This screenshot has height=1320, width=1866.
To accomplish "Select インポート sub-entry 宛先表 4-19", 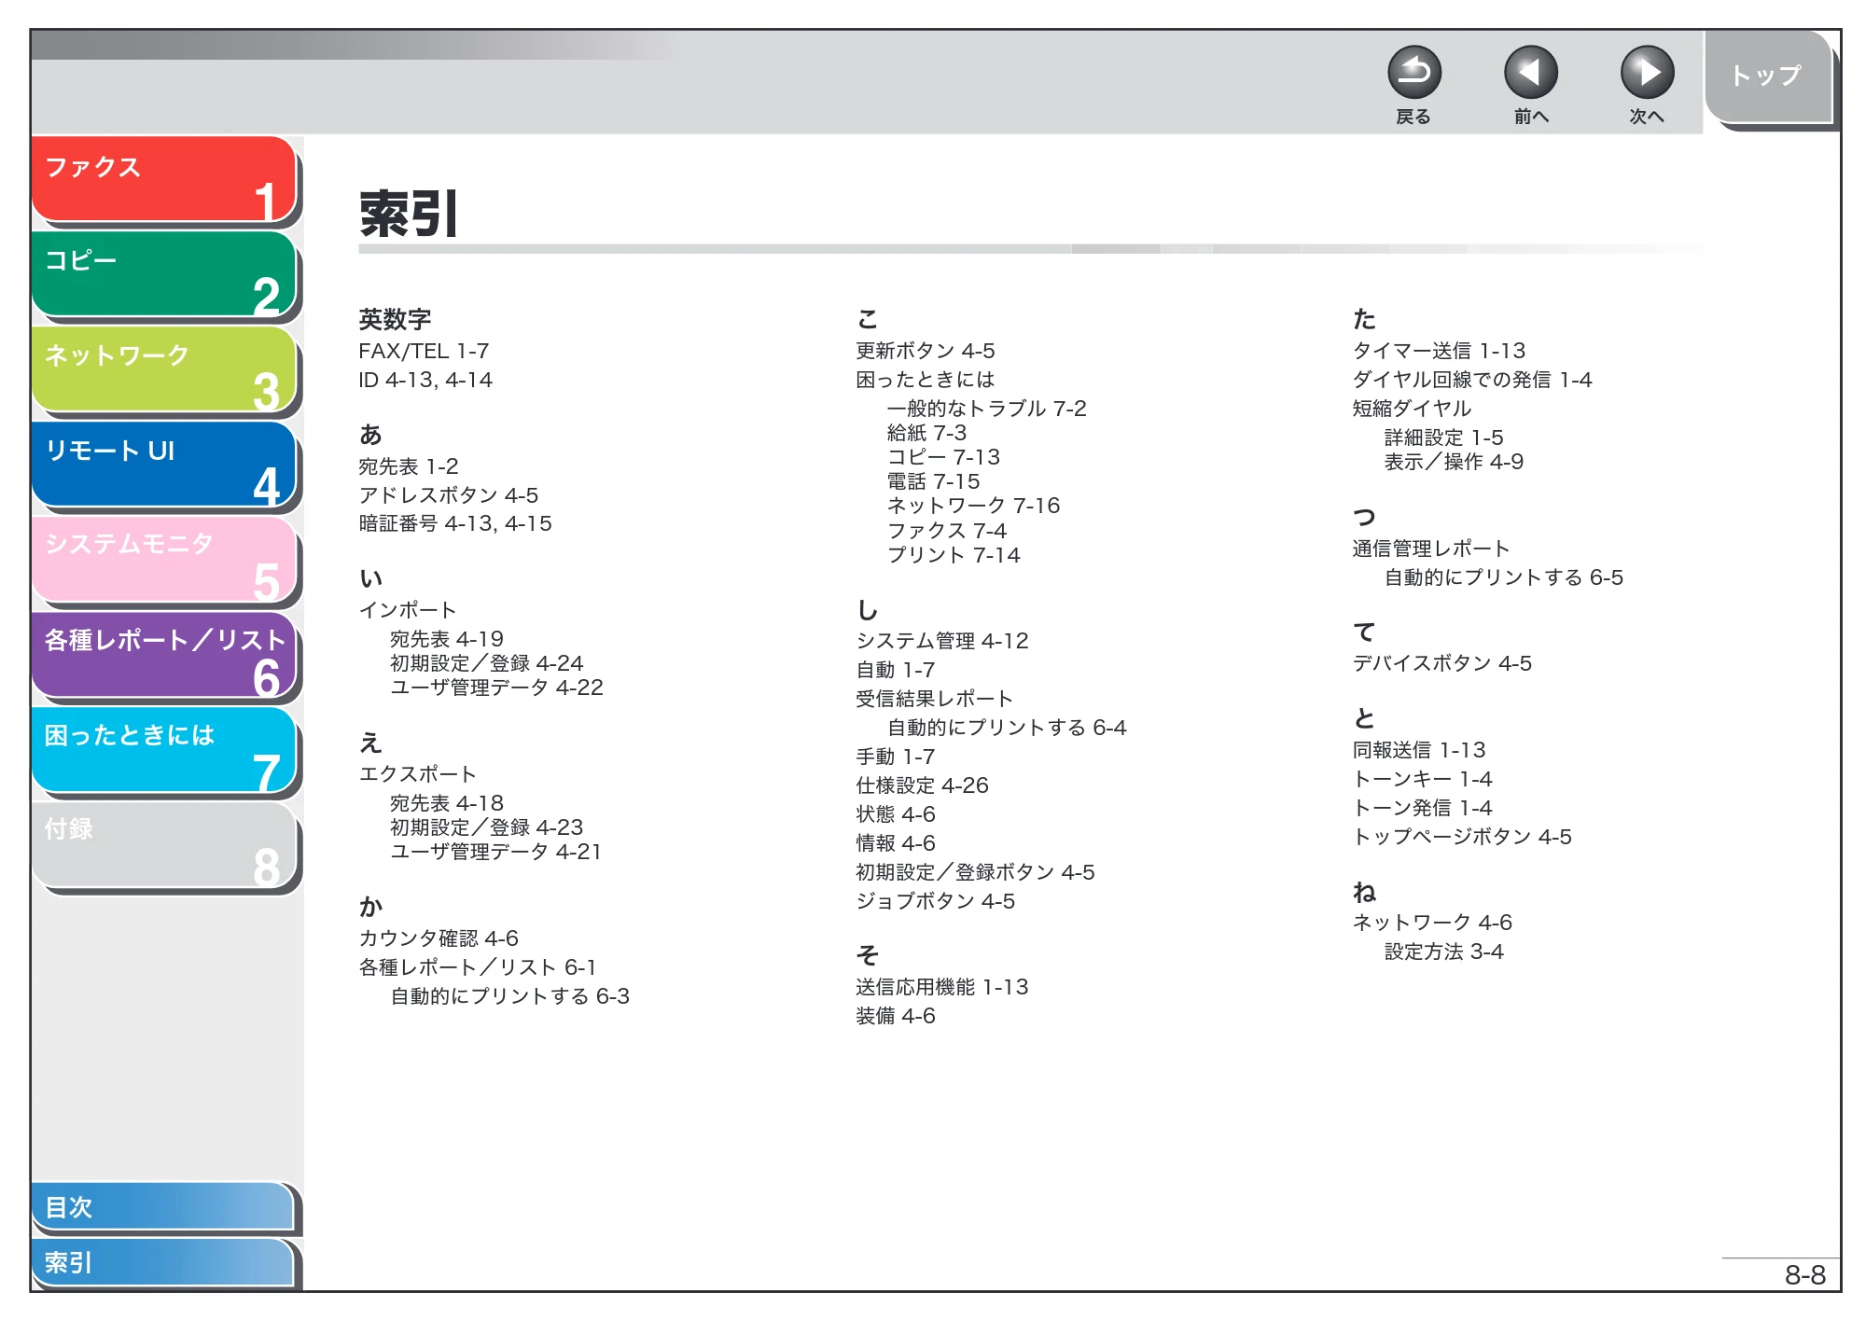I will 447,638.
